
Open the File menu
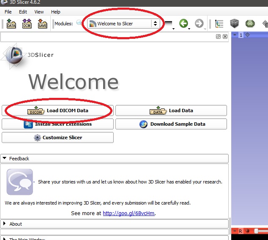click(8, 12)
